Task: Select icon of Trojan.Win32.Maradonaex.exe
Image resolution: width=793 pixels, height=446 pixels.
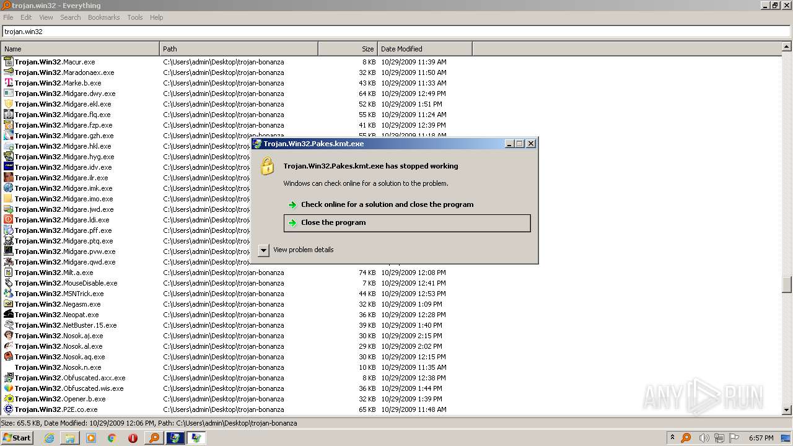Action: (x=9, y=72)
